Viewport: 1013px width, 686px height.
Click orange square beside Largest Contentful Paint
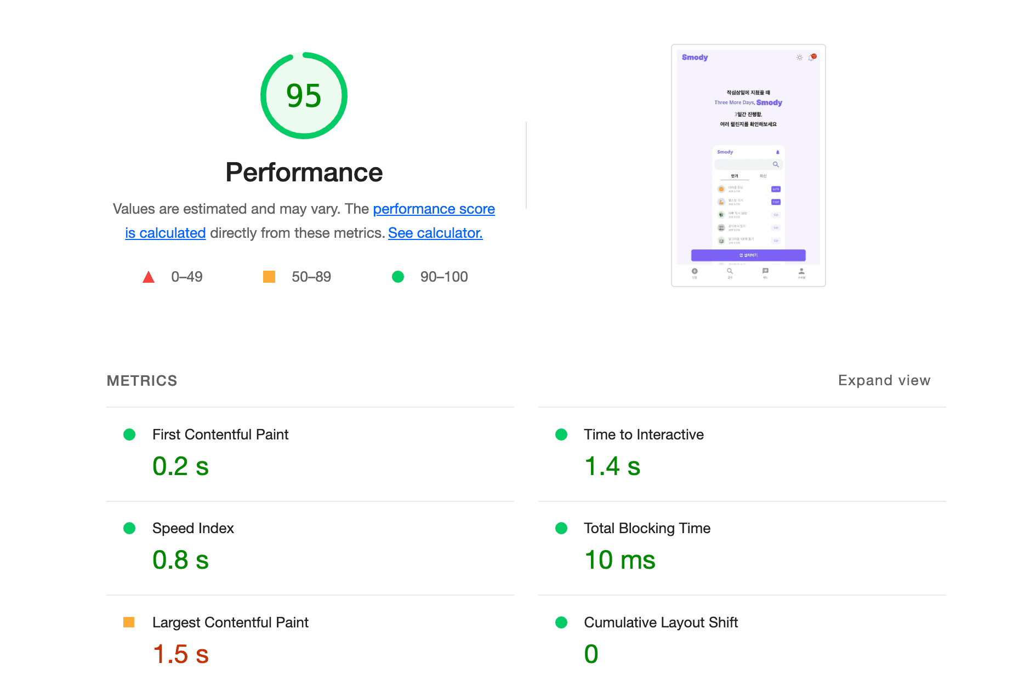click(x=129, y=622)
